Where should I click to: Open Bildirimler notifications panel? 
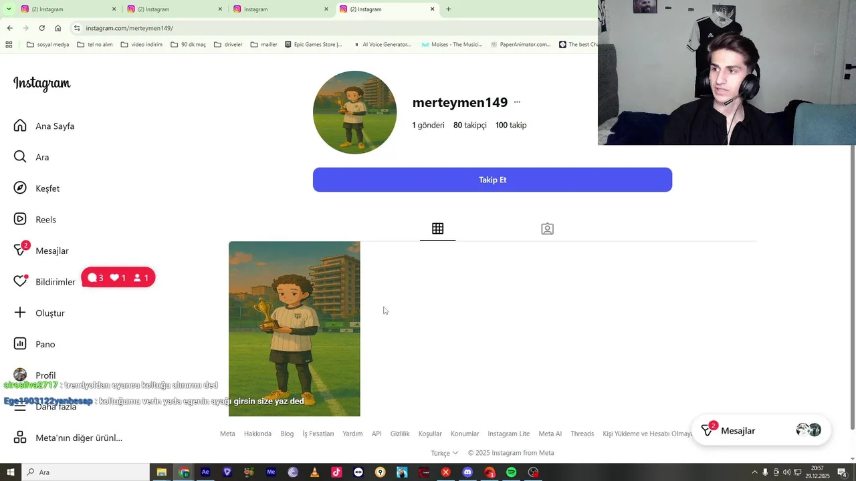[44, 282]
